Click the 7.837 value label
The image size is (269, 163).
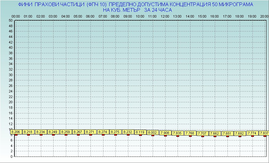[264, 133]
